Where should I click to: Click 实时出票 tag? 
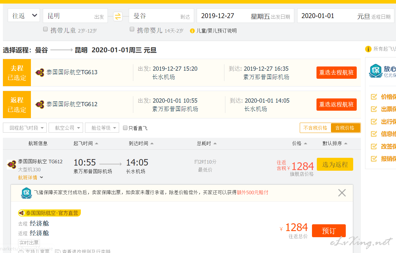pos(29,243)
